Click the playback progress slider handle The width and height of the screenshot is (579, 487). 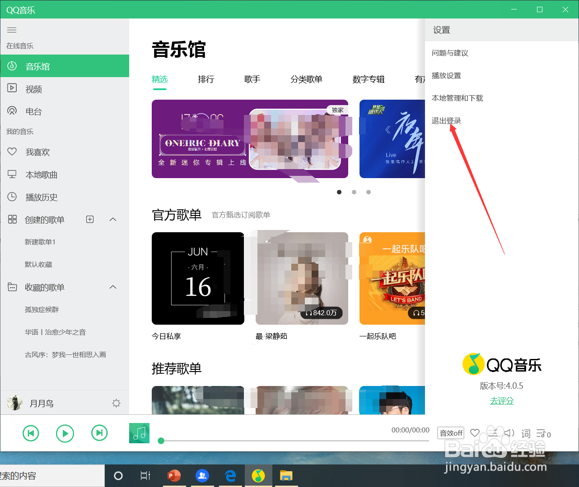(x=161, y=441)
